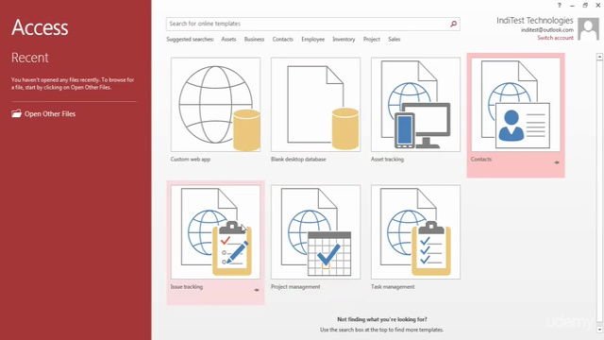Restore down the Access window
Image resolution: width=604 pixels, height=340 pixels.
coord(585,5)
